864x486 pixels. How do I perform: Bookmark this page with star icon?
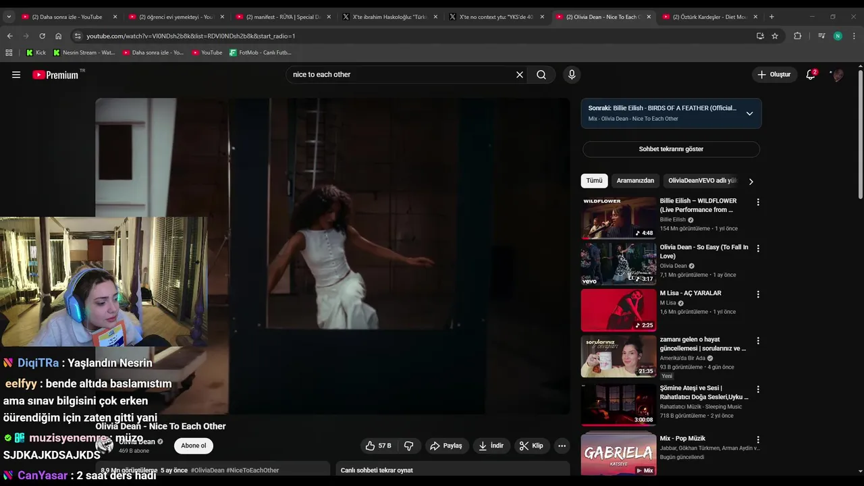tap(775, 36)
